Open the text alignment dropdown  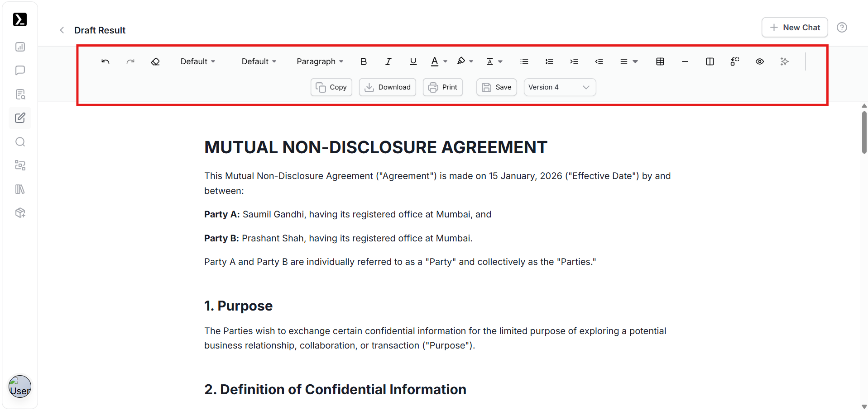pyautogui.click(x=628, y=61)
